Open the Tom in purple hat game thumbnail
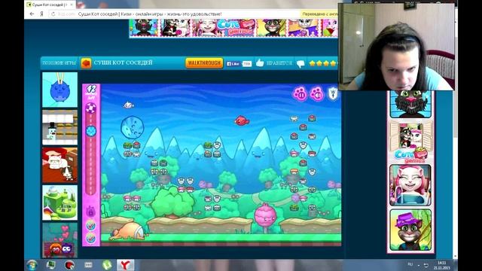The image size is (482, 271). 410,230
